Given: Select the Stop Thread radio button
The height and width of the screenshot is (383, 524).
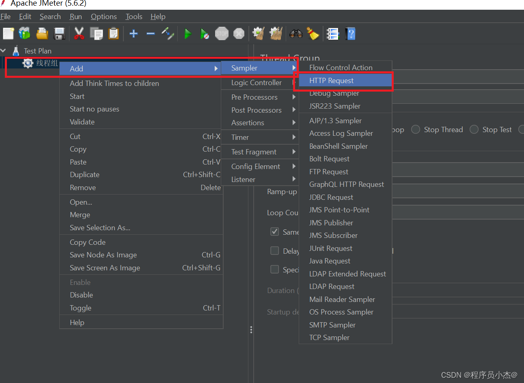Looking at the screenshot, I should pos(416,129).
